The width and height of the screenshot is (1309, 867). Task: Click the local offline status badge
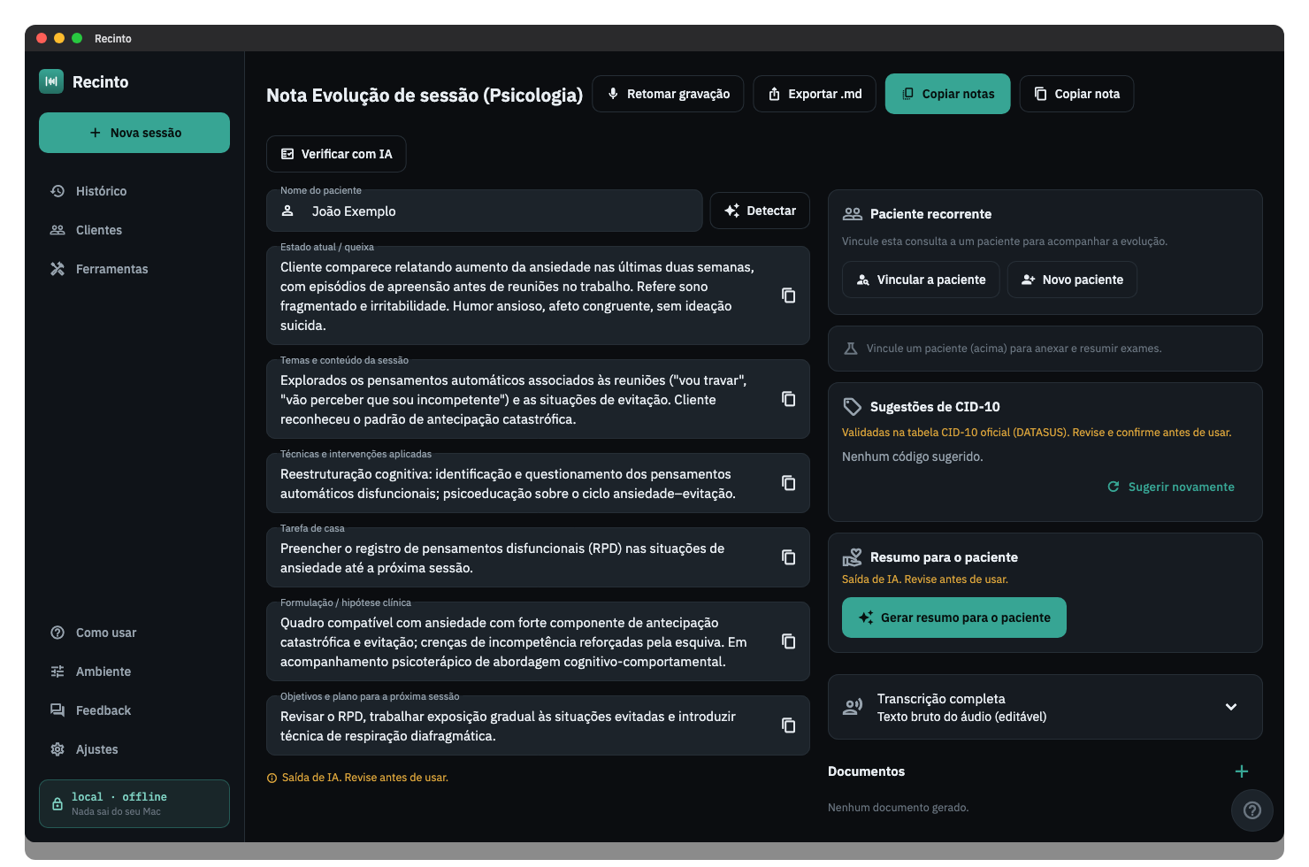pos(134,803)
